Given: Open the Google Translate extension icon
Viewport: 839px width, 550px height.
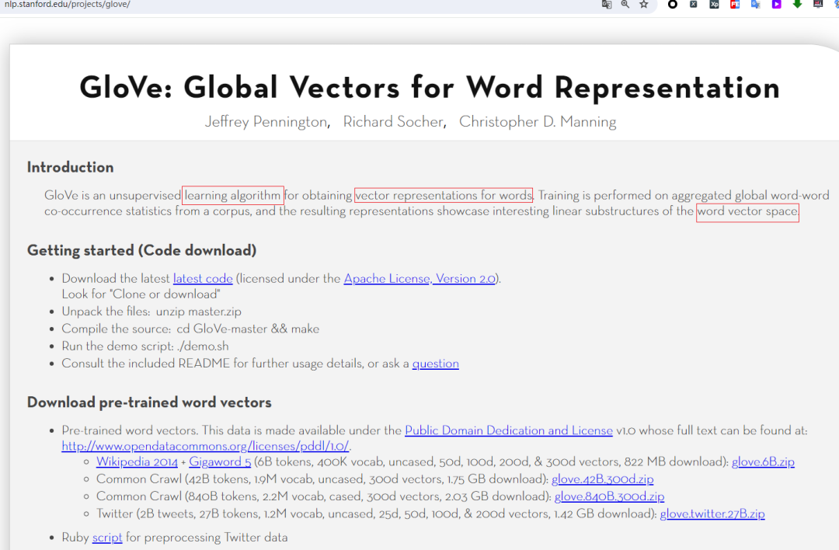Looking at the screenshot, I should (x=756, y=5).
